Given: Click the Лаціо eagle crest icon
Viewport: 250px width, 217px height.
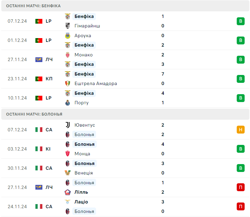Looking at the screenshot, I should click(68, 202).
